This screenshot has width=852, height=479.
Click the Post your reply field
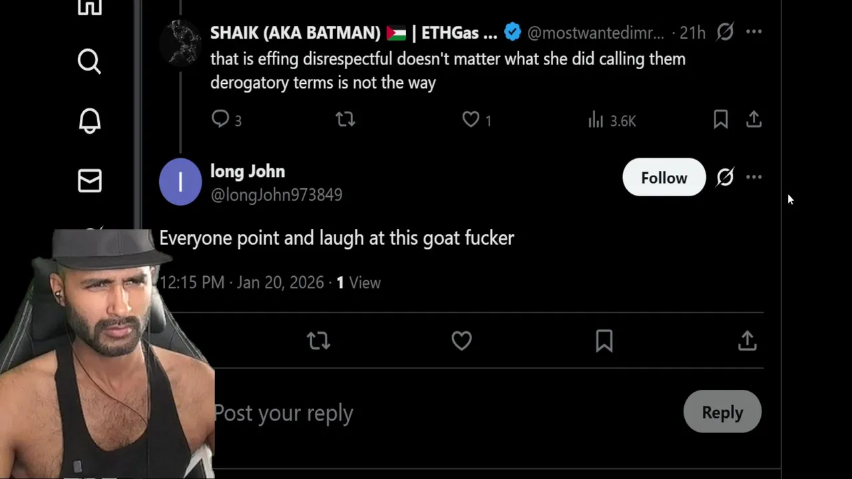click(399, 413)
